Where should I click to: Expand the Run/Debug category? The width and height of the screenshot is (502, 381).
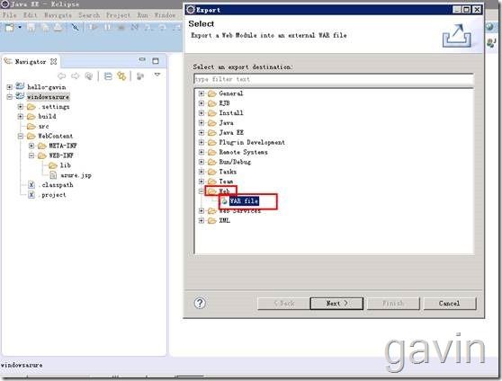coord(202,162)
